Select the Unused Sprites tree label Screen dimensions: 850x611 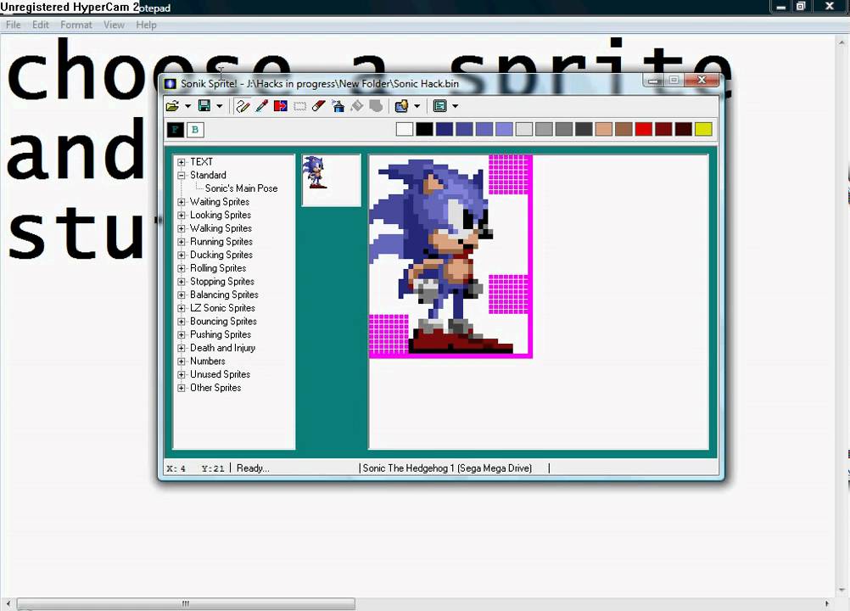pyautogui.click(x=220, y=374)
